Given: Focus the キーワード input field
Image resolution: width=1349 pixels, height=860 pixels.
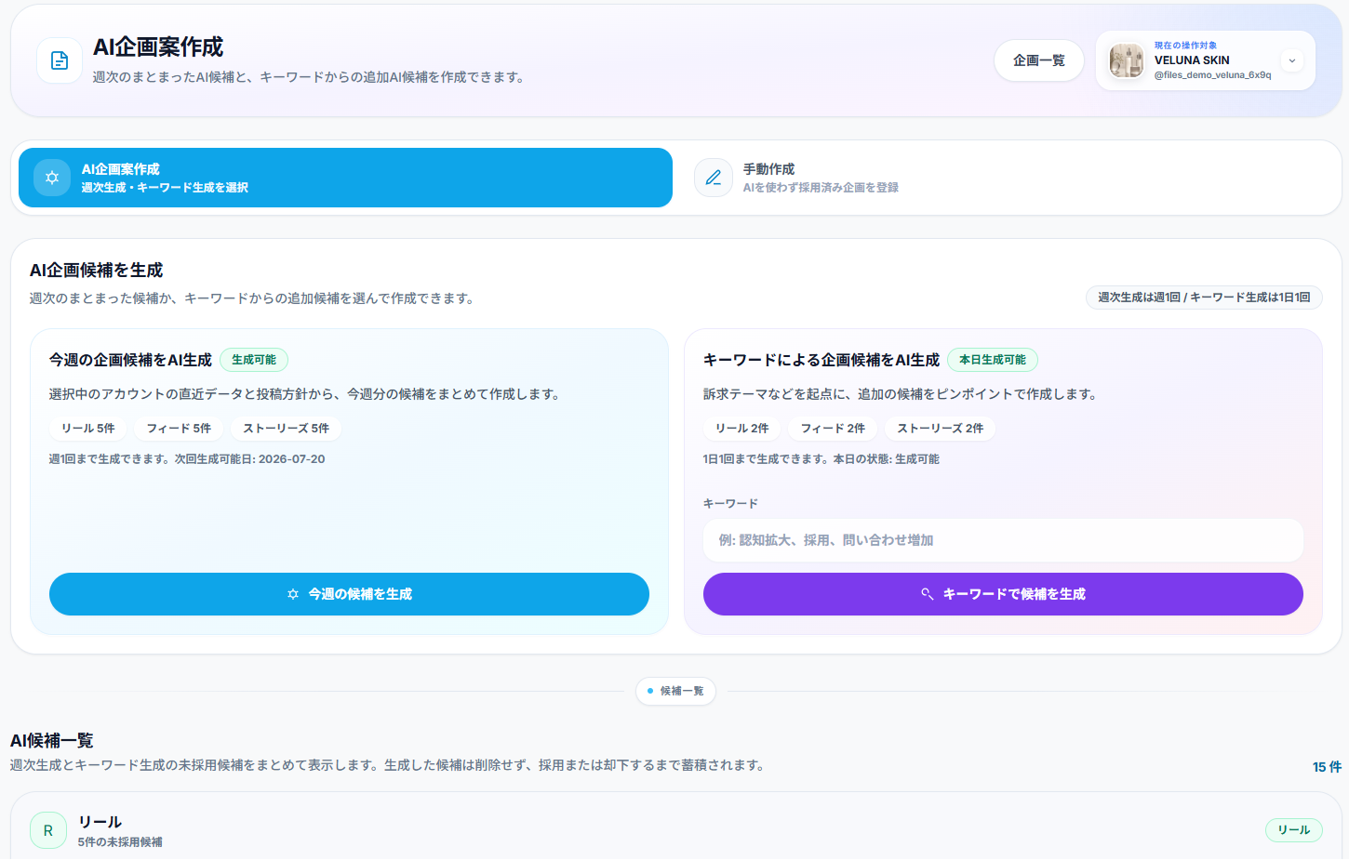Looking at the screenshot, I should (1003, 540).
